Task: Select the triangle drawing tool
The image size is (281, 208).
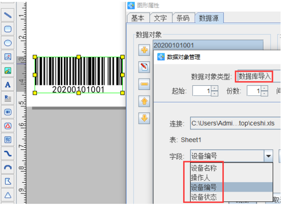Action: pos(7,195)
